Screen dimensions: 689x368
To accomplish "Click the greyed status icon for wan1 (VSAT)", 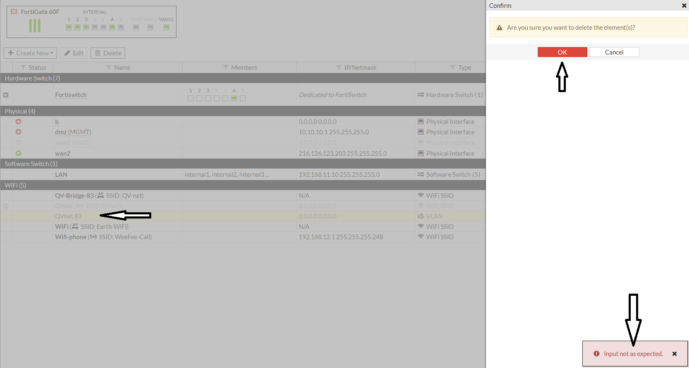I will (18, 142).
